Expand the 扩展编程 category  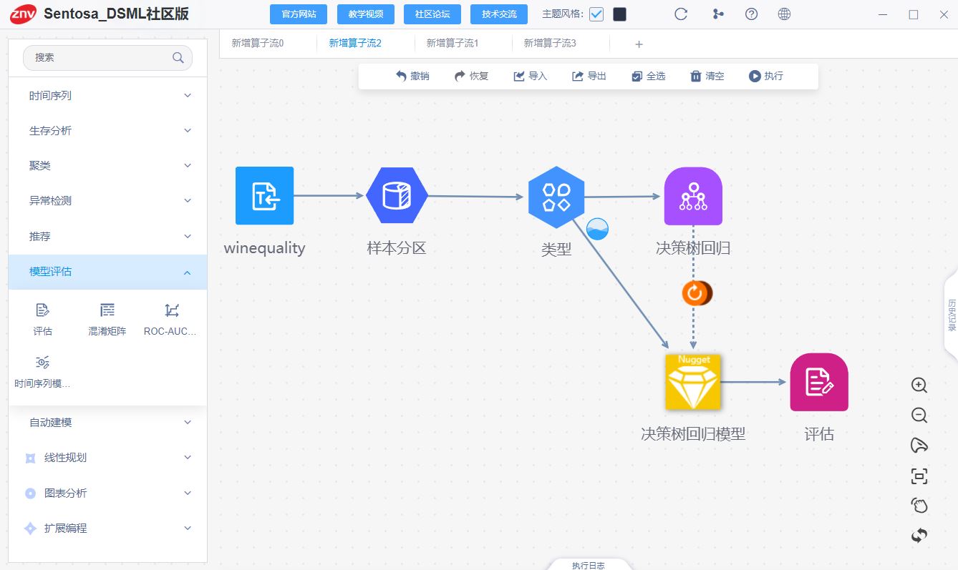107,529
